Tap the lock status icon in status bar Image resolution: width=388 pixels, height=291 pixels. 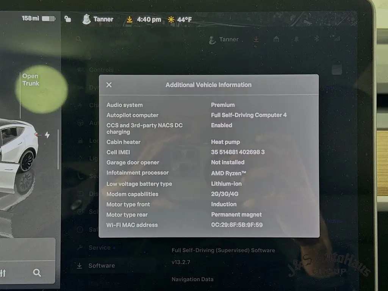coord(67,19)
